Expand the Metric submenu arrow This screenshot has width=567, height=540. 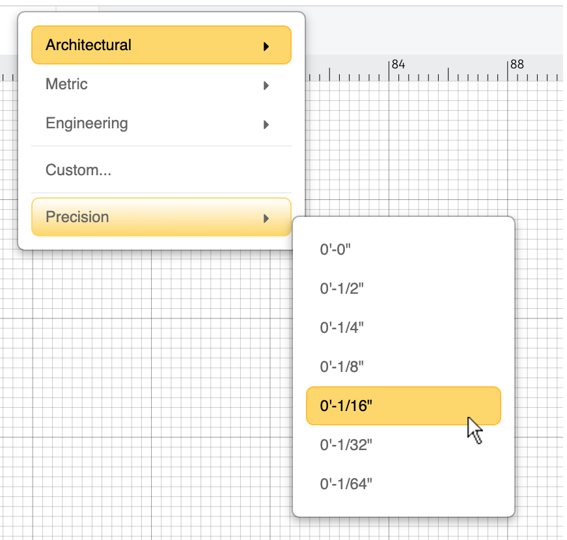pos(266,85)
